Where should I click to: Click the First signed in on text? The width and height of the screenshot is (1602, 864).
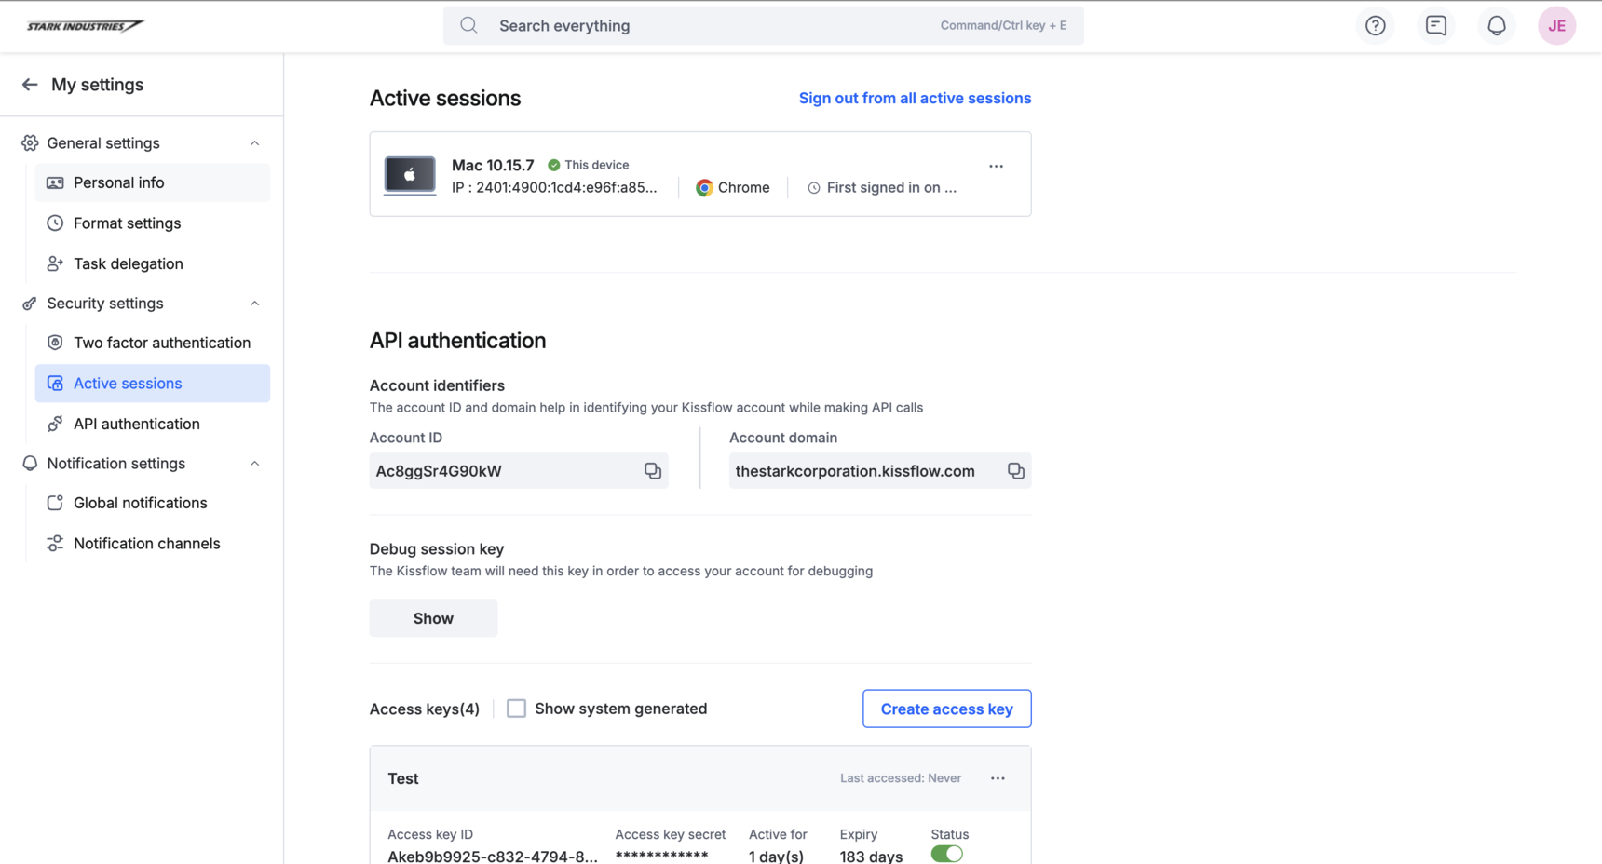pos(891,187)
